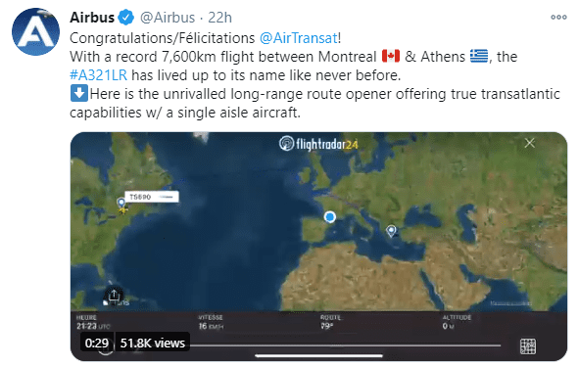579x367 pixels.
Task: Open the @AirTransat mention link
Action: point(299,38)
